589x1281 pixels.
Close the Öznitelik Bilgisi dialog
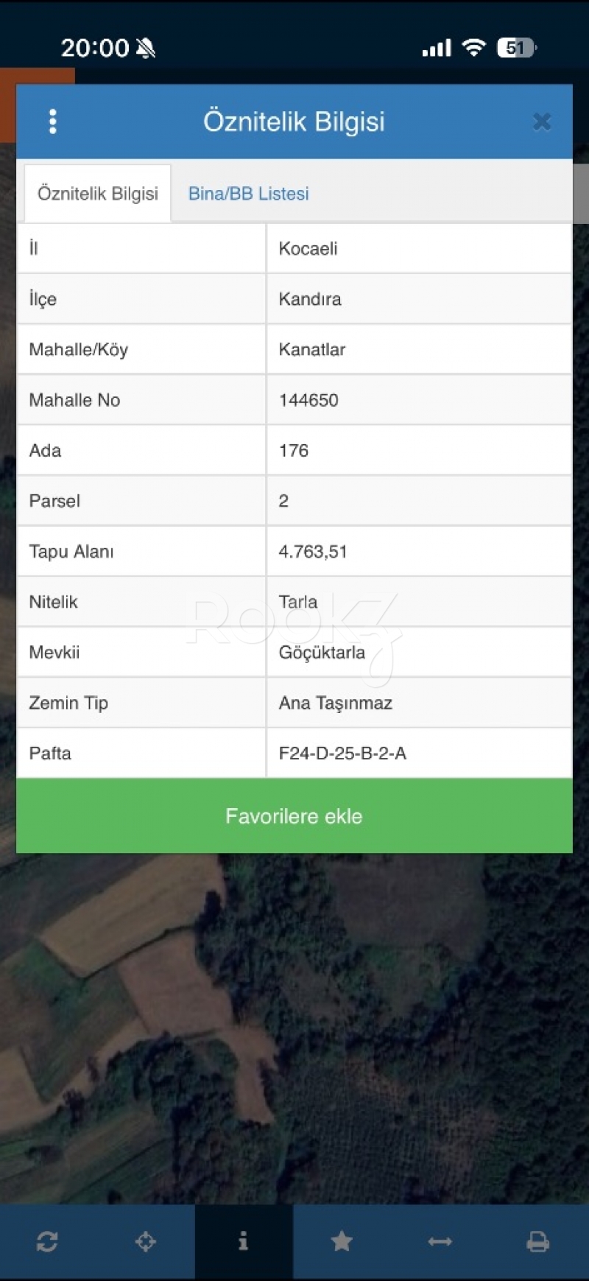tap(542, 122)
